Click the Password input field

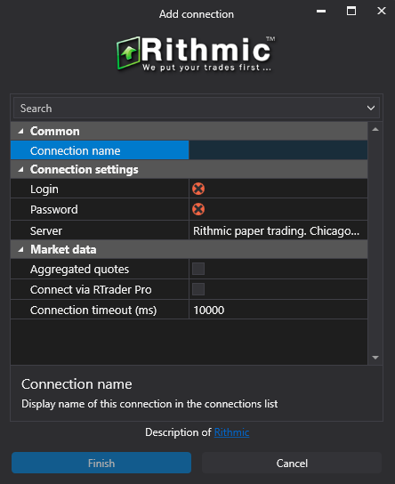tap(278, 209)
